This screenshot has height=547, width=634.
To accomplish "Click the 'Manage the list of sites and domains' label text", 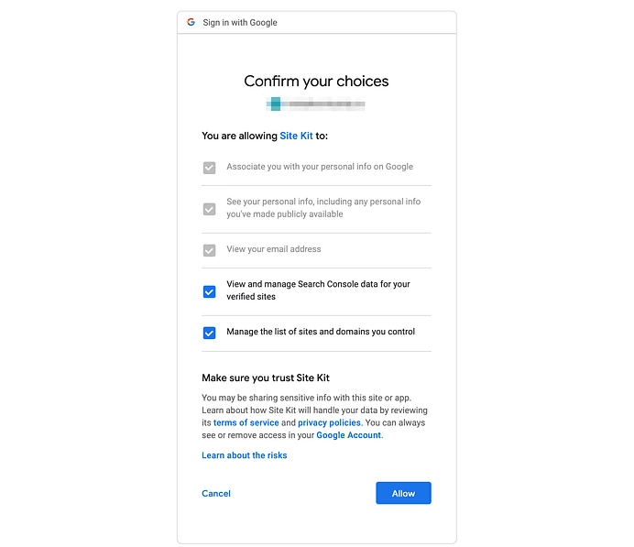I will [x=321, y=332].
